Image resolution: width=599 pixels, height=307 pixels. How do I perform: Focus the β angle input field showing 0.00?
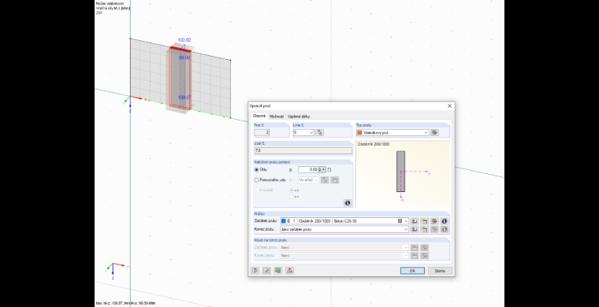[308, 169]
